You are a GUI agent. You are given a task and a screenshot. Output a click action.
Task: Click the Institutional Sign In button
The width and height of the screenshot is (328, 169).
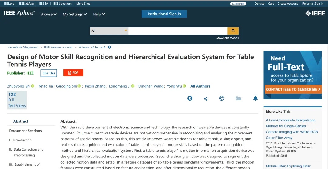click(164, 14)
